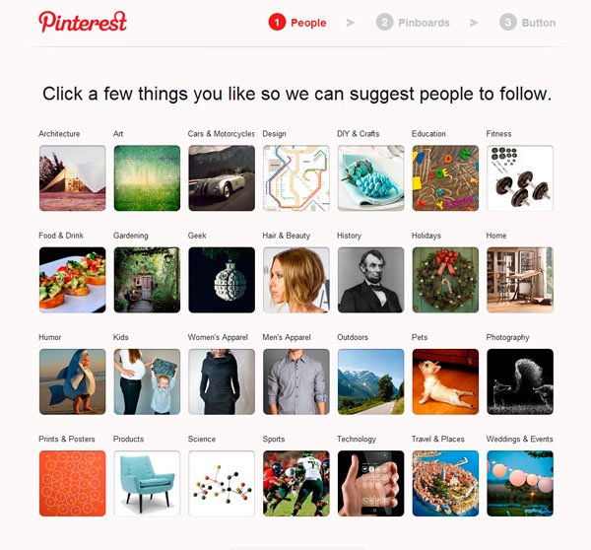Pick the Science molecule model image

click(222, 484)
